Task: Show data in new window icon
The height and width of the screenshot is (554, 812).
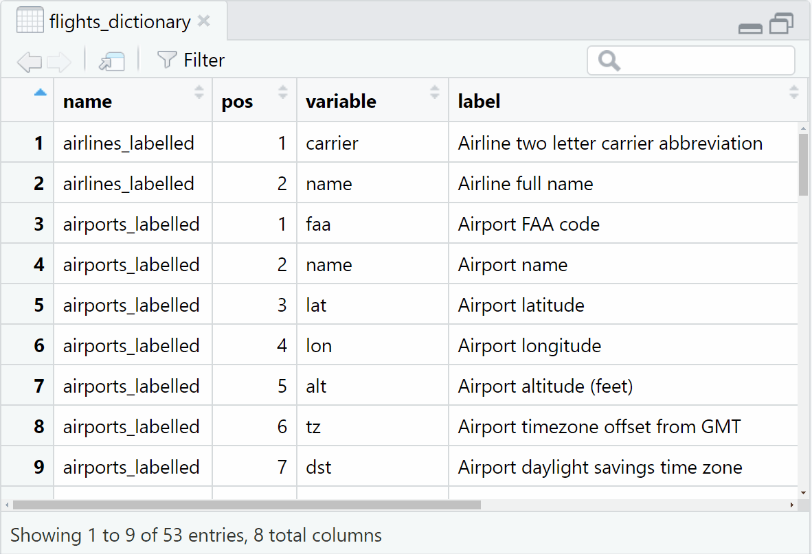Action: coord(111,62)
